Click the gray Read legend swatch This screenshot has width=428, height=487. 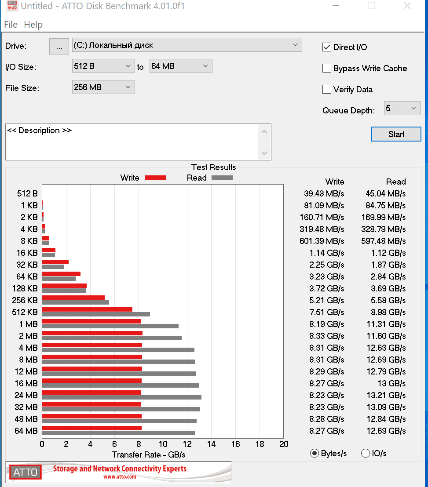(x=222, y=178)
